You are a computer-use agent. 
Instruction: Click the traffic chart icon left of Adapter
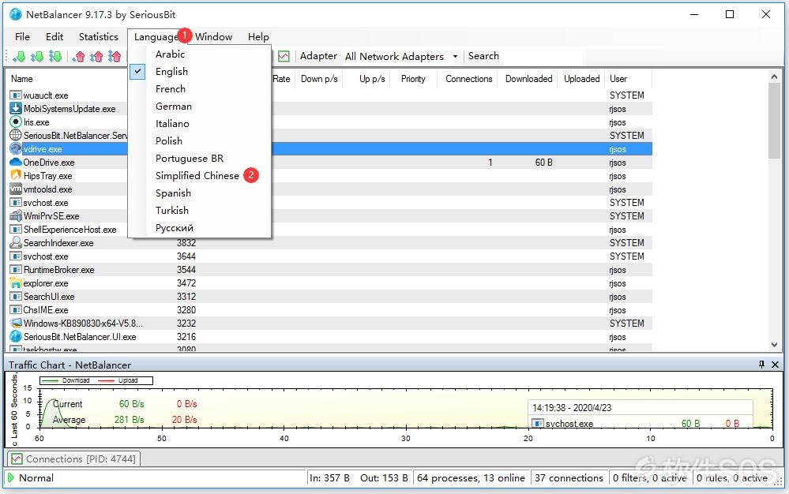click(x=284, y=56)
